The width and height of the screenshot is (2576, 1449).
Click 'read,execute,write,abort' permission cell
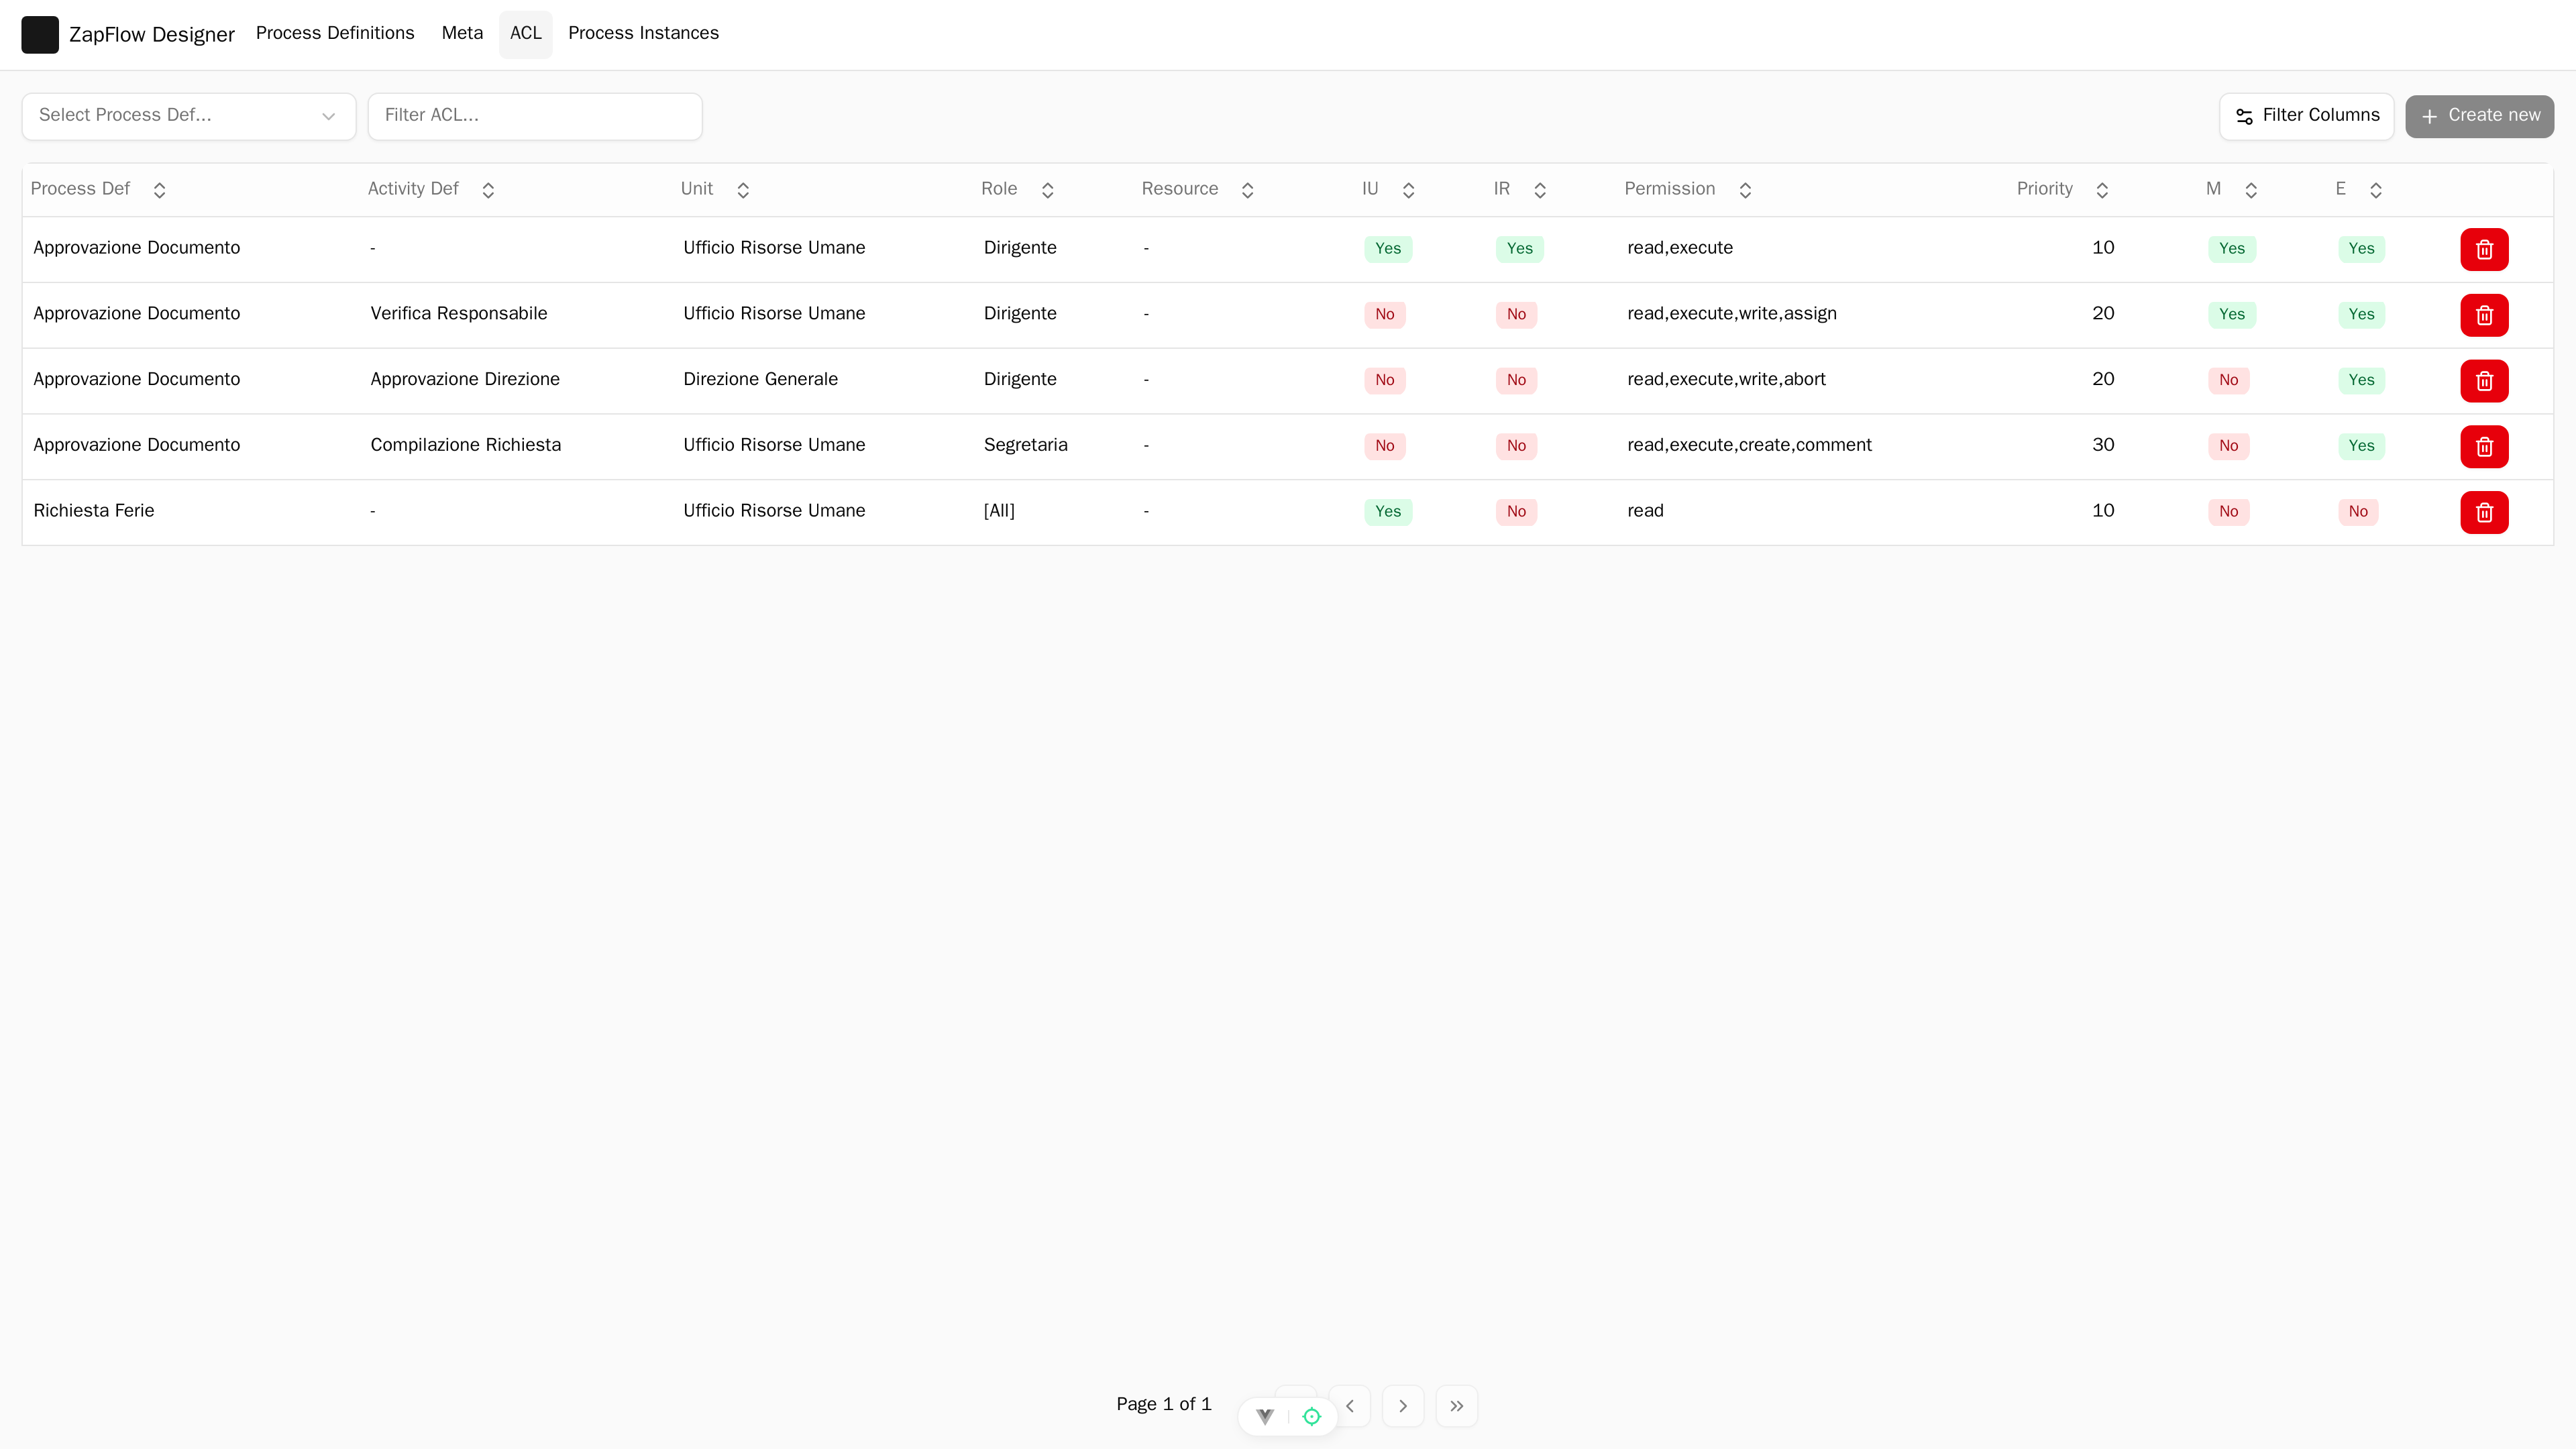coord(1726,380)
